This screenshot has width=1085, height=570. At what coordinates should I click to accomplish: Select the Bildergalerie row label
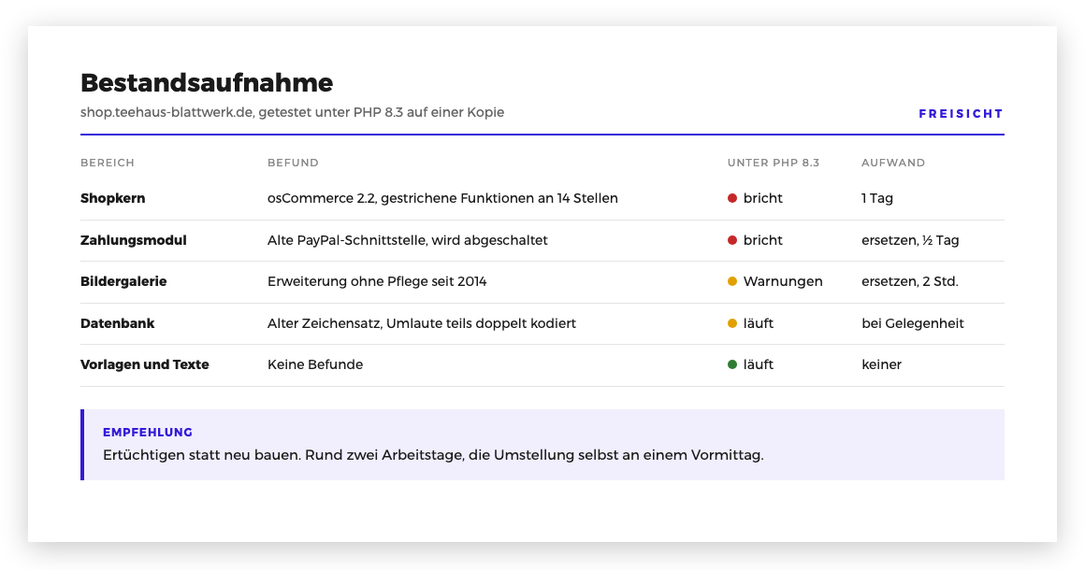[x=123, y=282]
